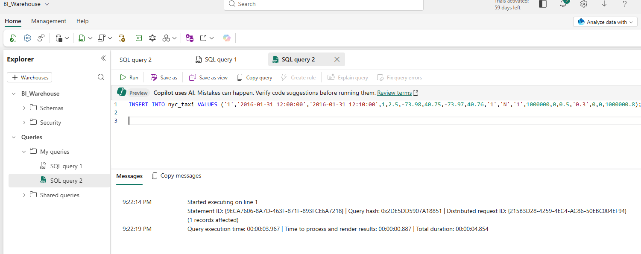Click the open externally icon
Screen dimensions: 641x254
(204, 38)
